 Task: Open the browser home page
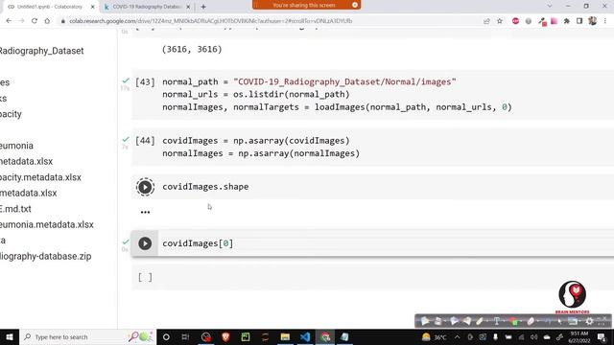click(47, 21)
